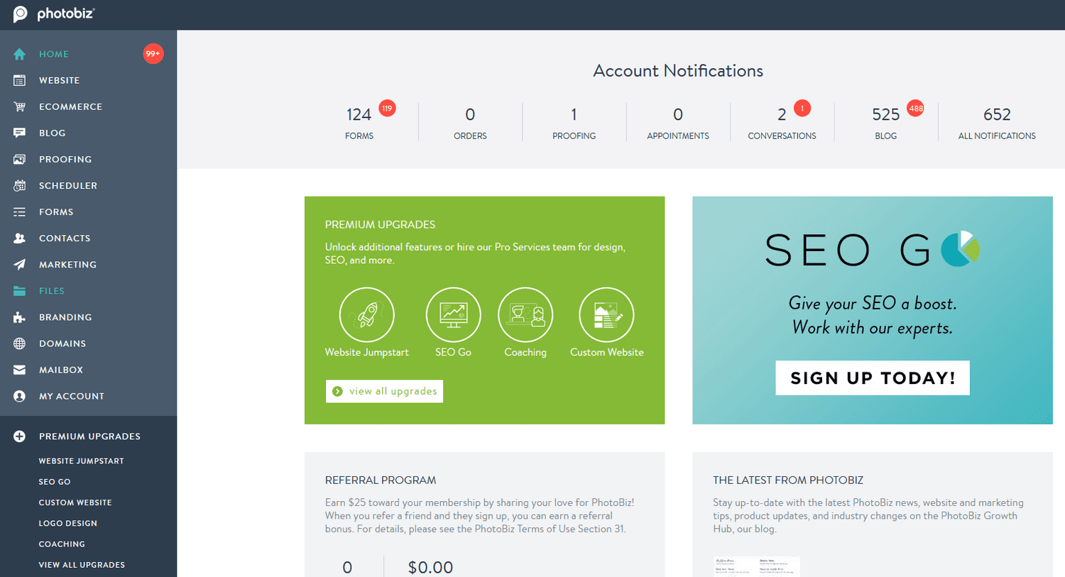The height and width of the screenshot is (577, 1065).
Task: Click the Scheduler calendar icon
Action: [x=19, y=185]
